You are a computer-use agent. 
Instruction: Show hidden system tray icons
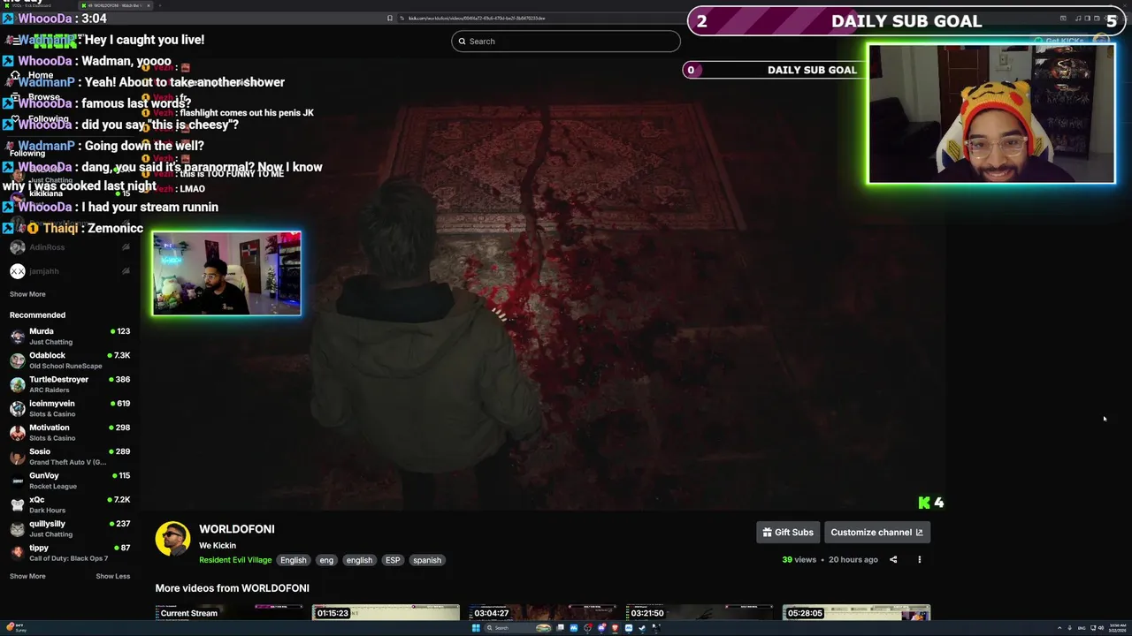tap(1058, 628)
